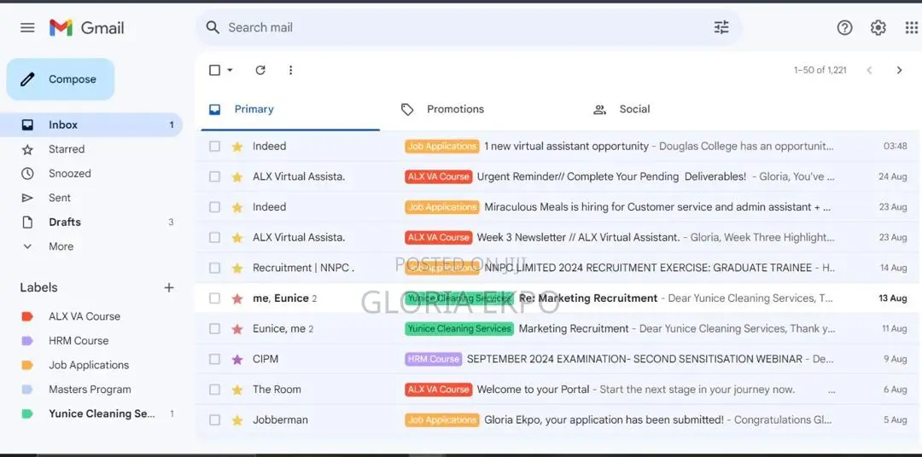Click the Search mail field
The image size is (922, 457).
tap(468, 27)
